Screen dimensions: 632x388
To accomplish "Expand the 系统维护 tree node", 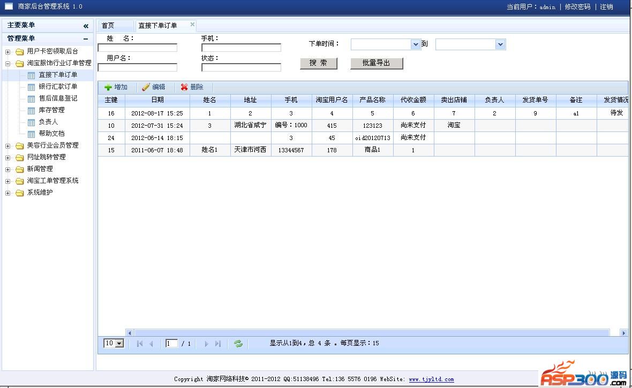I will click(7, 193).
